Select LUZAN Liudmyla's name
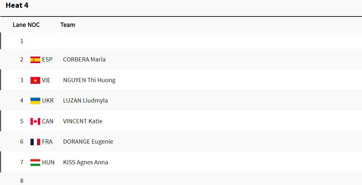 pyautogui.click(x=85, y=101)
